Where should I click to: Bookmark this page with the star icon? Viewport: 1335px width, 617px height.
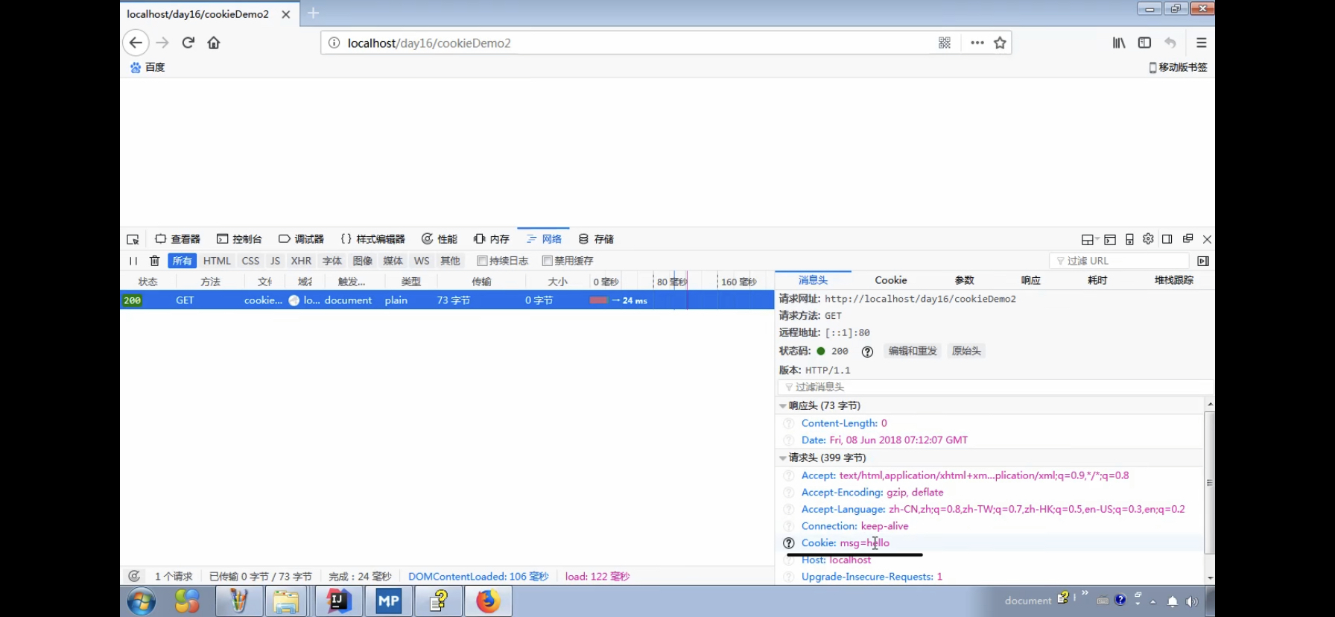point(1000,43)
